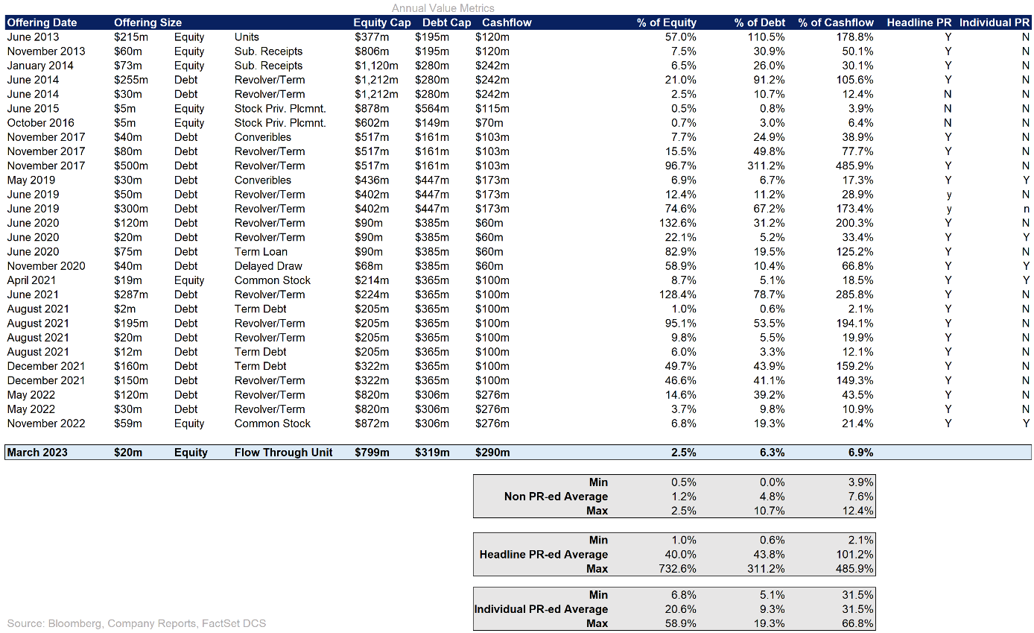The width and height of the screenshot is (1034, 633).
Task: Click the '% of Debt' header
Action: pos(759,22)
